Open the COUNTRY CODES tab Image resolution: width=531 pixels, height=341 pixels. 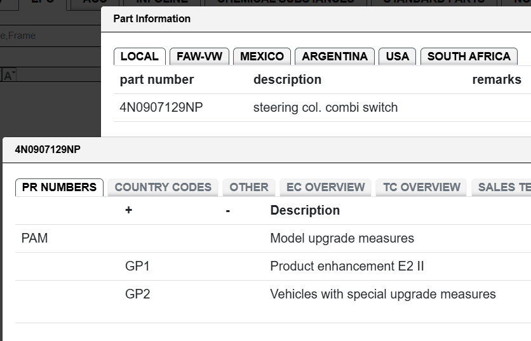(x=163, y=187)
